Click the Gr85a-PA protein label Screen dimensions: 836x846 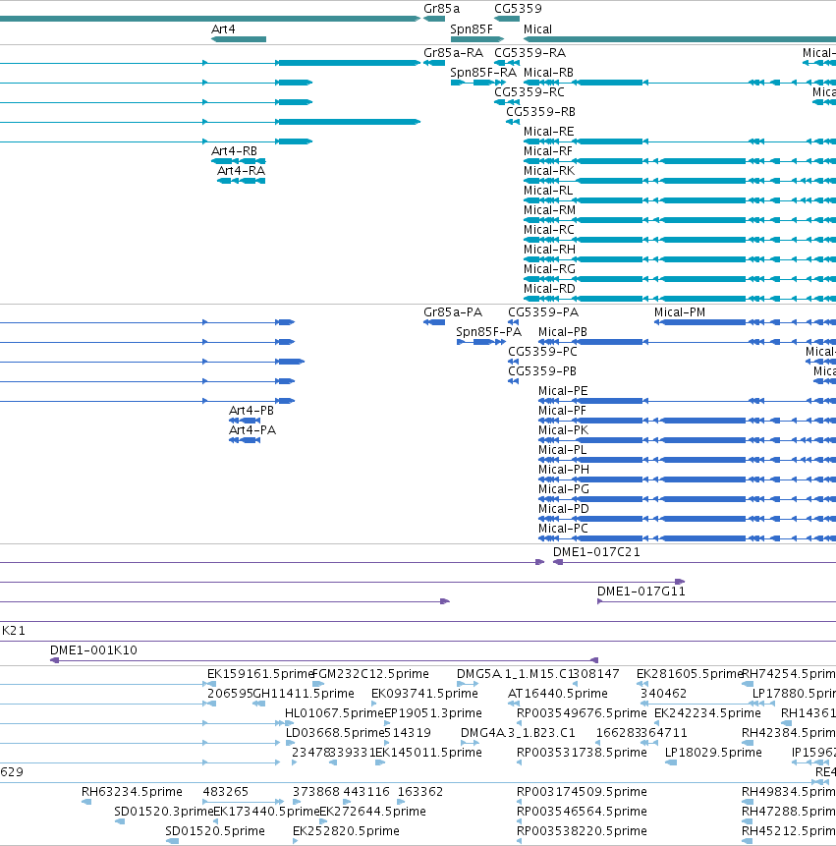[x=453, y=312]
